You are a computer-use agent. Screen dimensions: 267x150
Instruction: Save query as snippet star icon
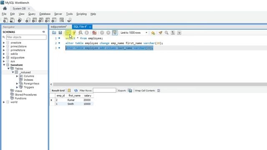pyautogui.click(x=153, y=33)
